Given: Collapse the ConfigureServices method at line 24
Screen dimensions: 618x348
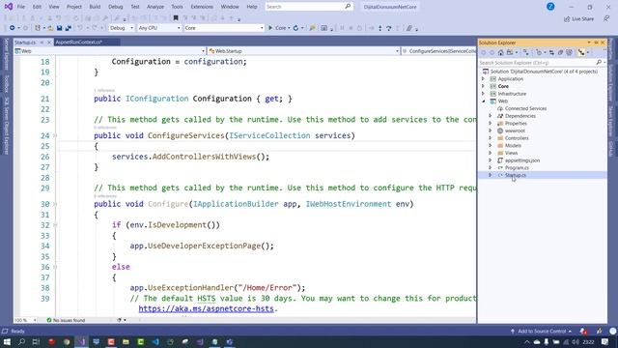Looking at the screenshot, I should [x=55, y=135].
